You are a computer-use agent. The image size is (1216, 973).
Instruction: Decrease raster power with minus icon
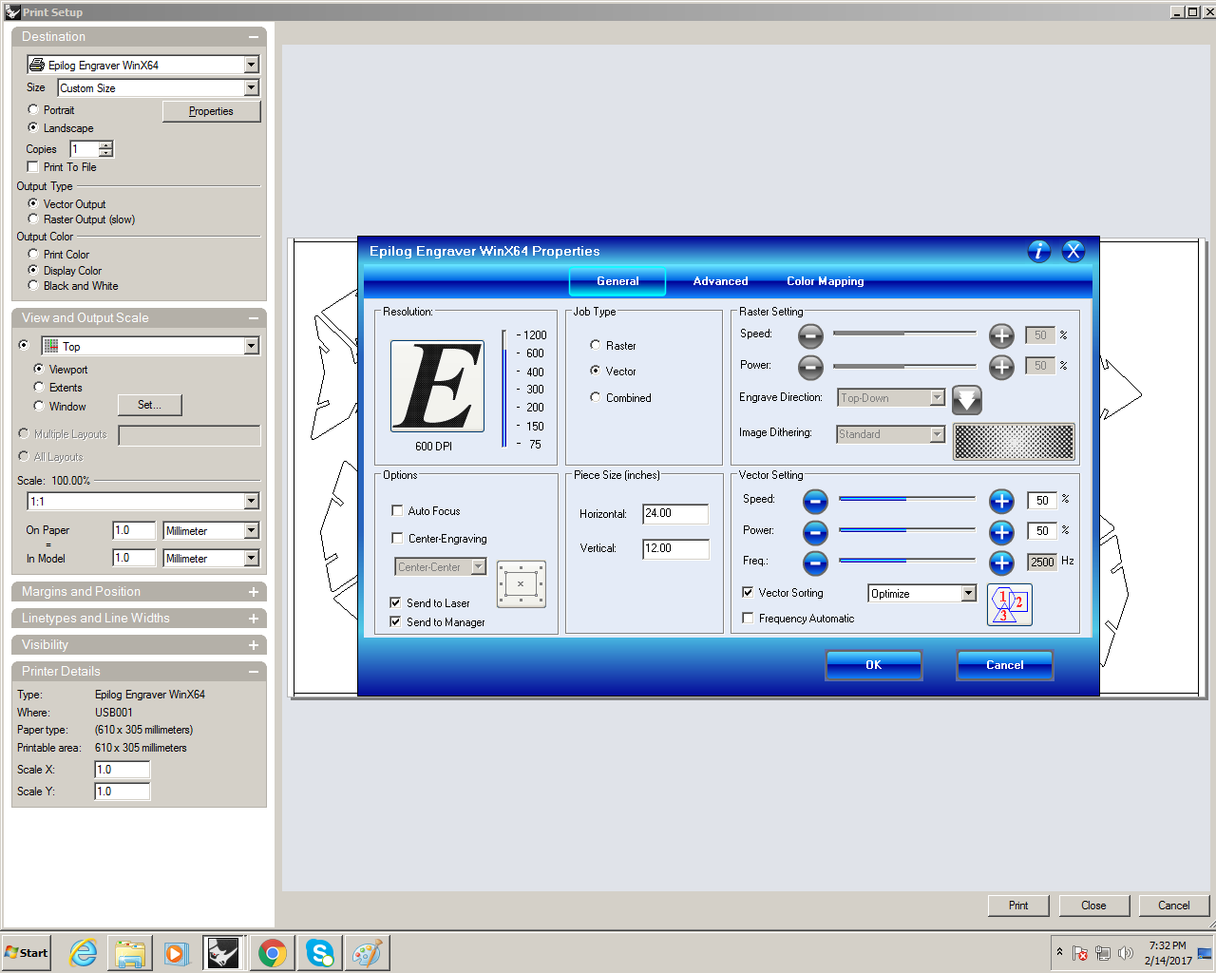click(810, 367)
